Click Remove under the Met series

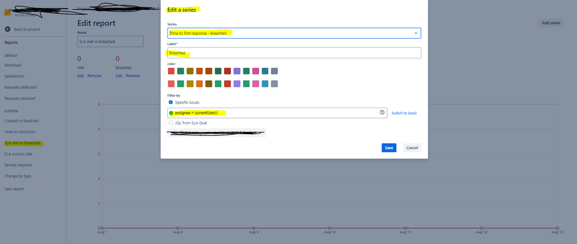click(94, 76)
